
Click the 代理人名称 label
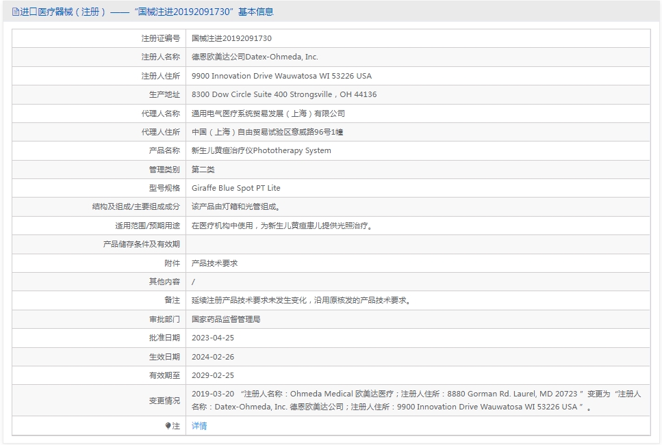pyautogui.click(x=160, y=113)
